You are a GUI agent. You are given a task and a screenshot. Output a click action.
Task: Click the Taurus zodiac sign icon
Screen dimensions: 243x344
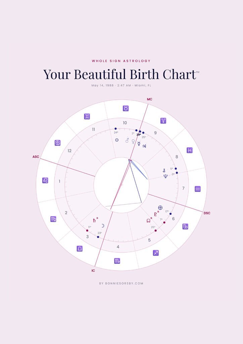pos(126,109)
